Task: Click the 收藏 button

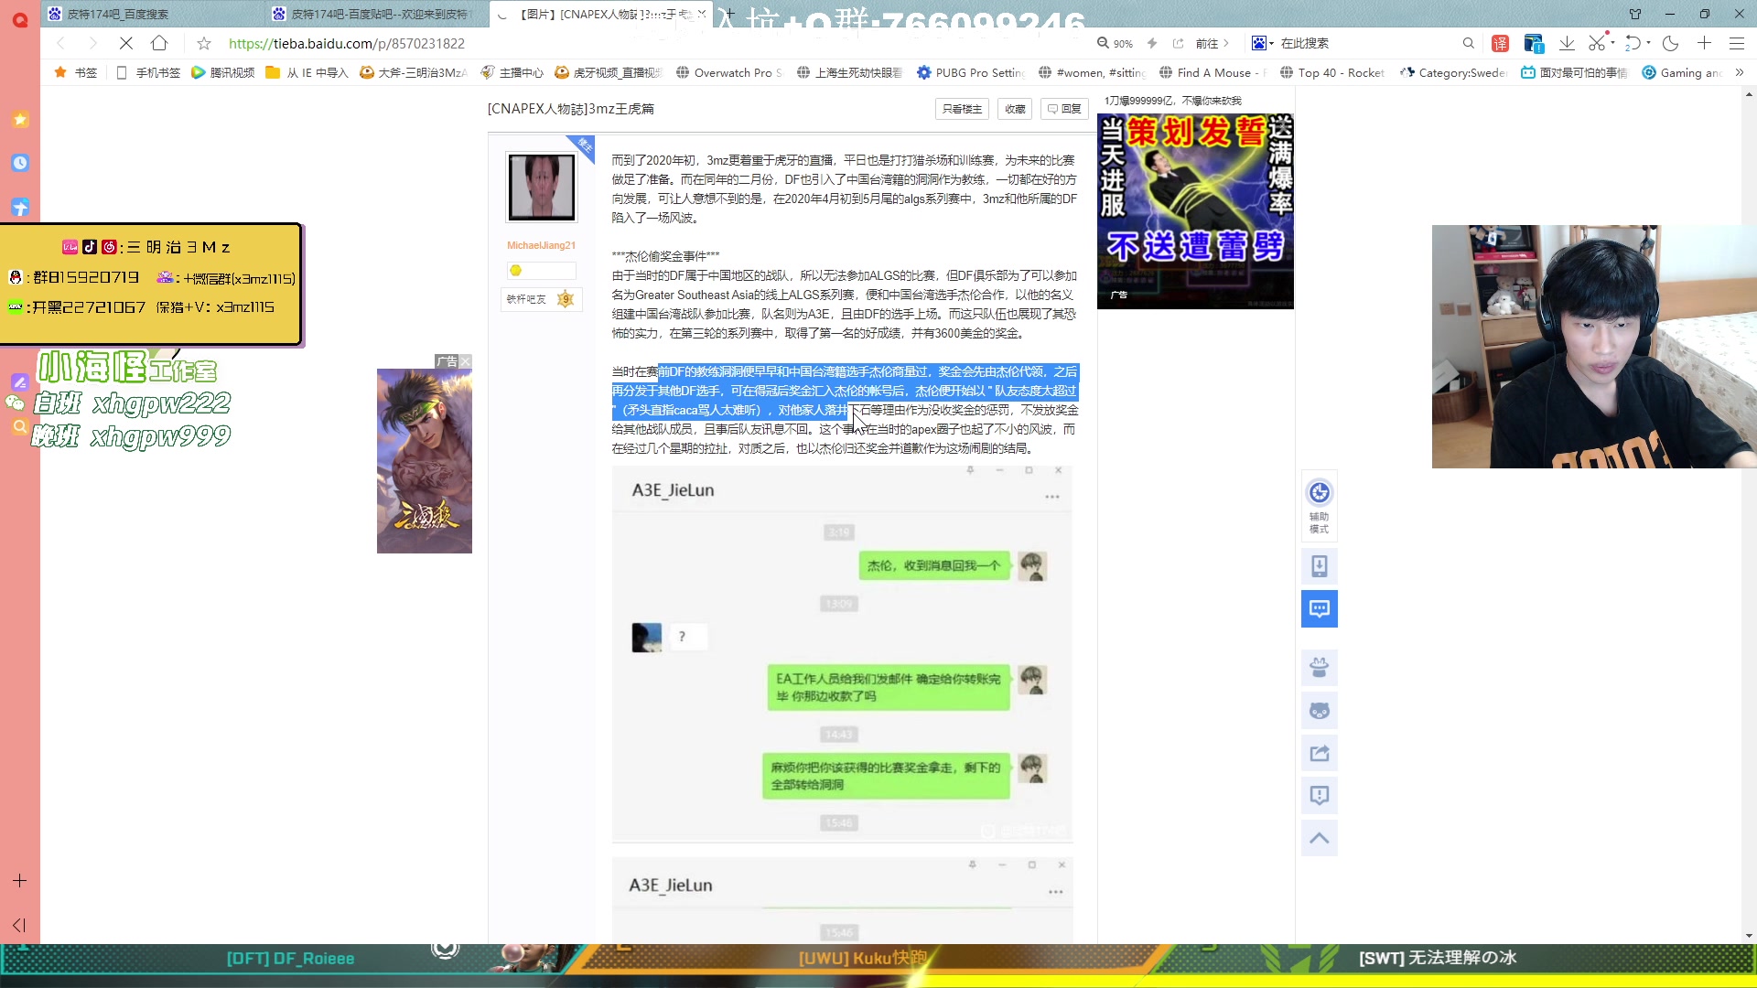Action: click(1015, 109)
